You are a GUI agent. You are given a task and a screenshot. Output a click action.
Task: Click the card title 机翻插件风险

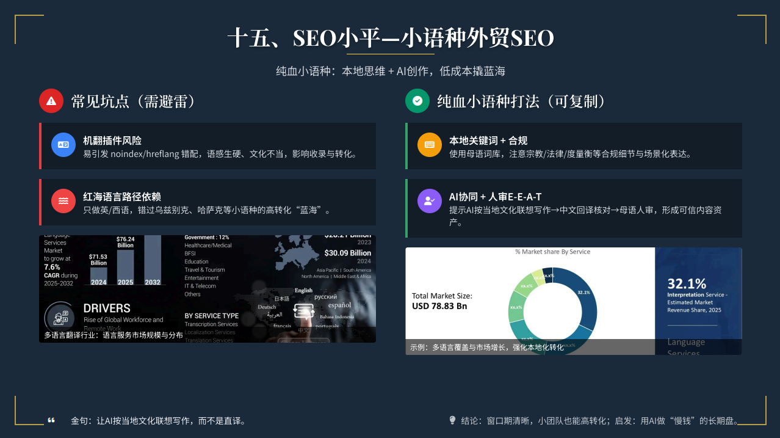pyautogui.click(x=112, y=141)
